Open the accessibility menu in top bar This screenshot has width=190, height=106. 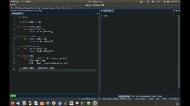[142, 2]
